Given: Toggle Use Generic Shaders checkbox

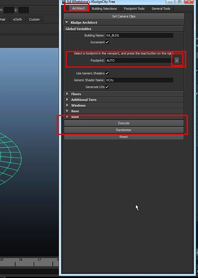Looking at the screenshot, I should pyautogui.click(x=107, y=73).
